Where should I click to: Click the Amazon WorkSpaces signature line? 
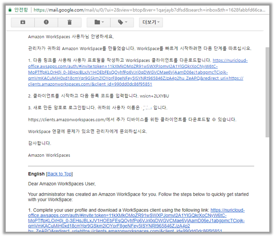pos(49,155)
